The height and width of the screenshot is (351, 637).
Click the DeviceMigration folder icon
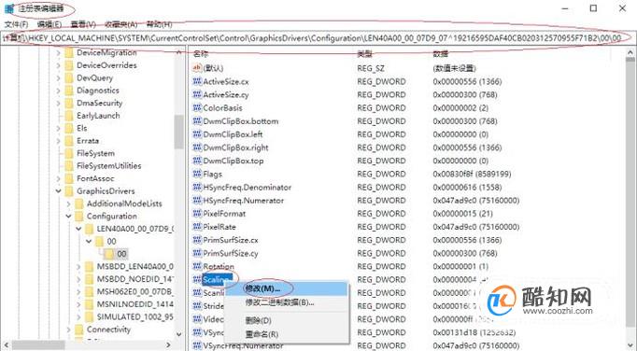coord(69,53)
